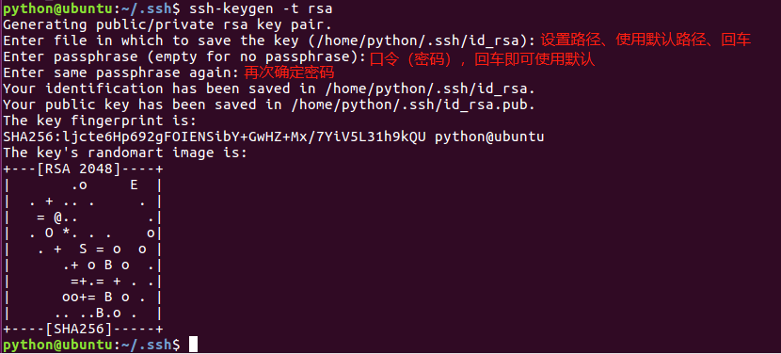Click the terminal cursor block at bottom prompt
781x354 pixels.
[193, 344]
